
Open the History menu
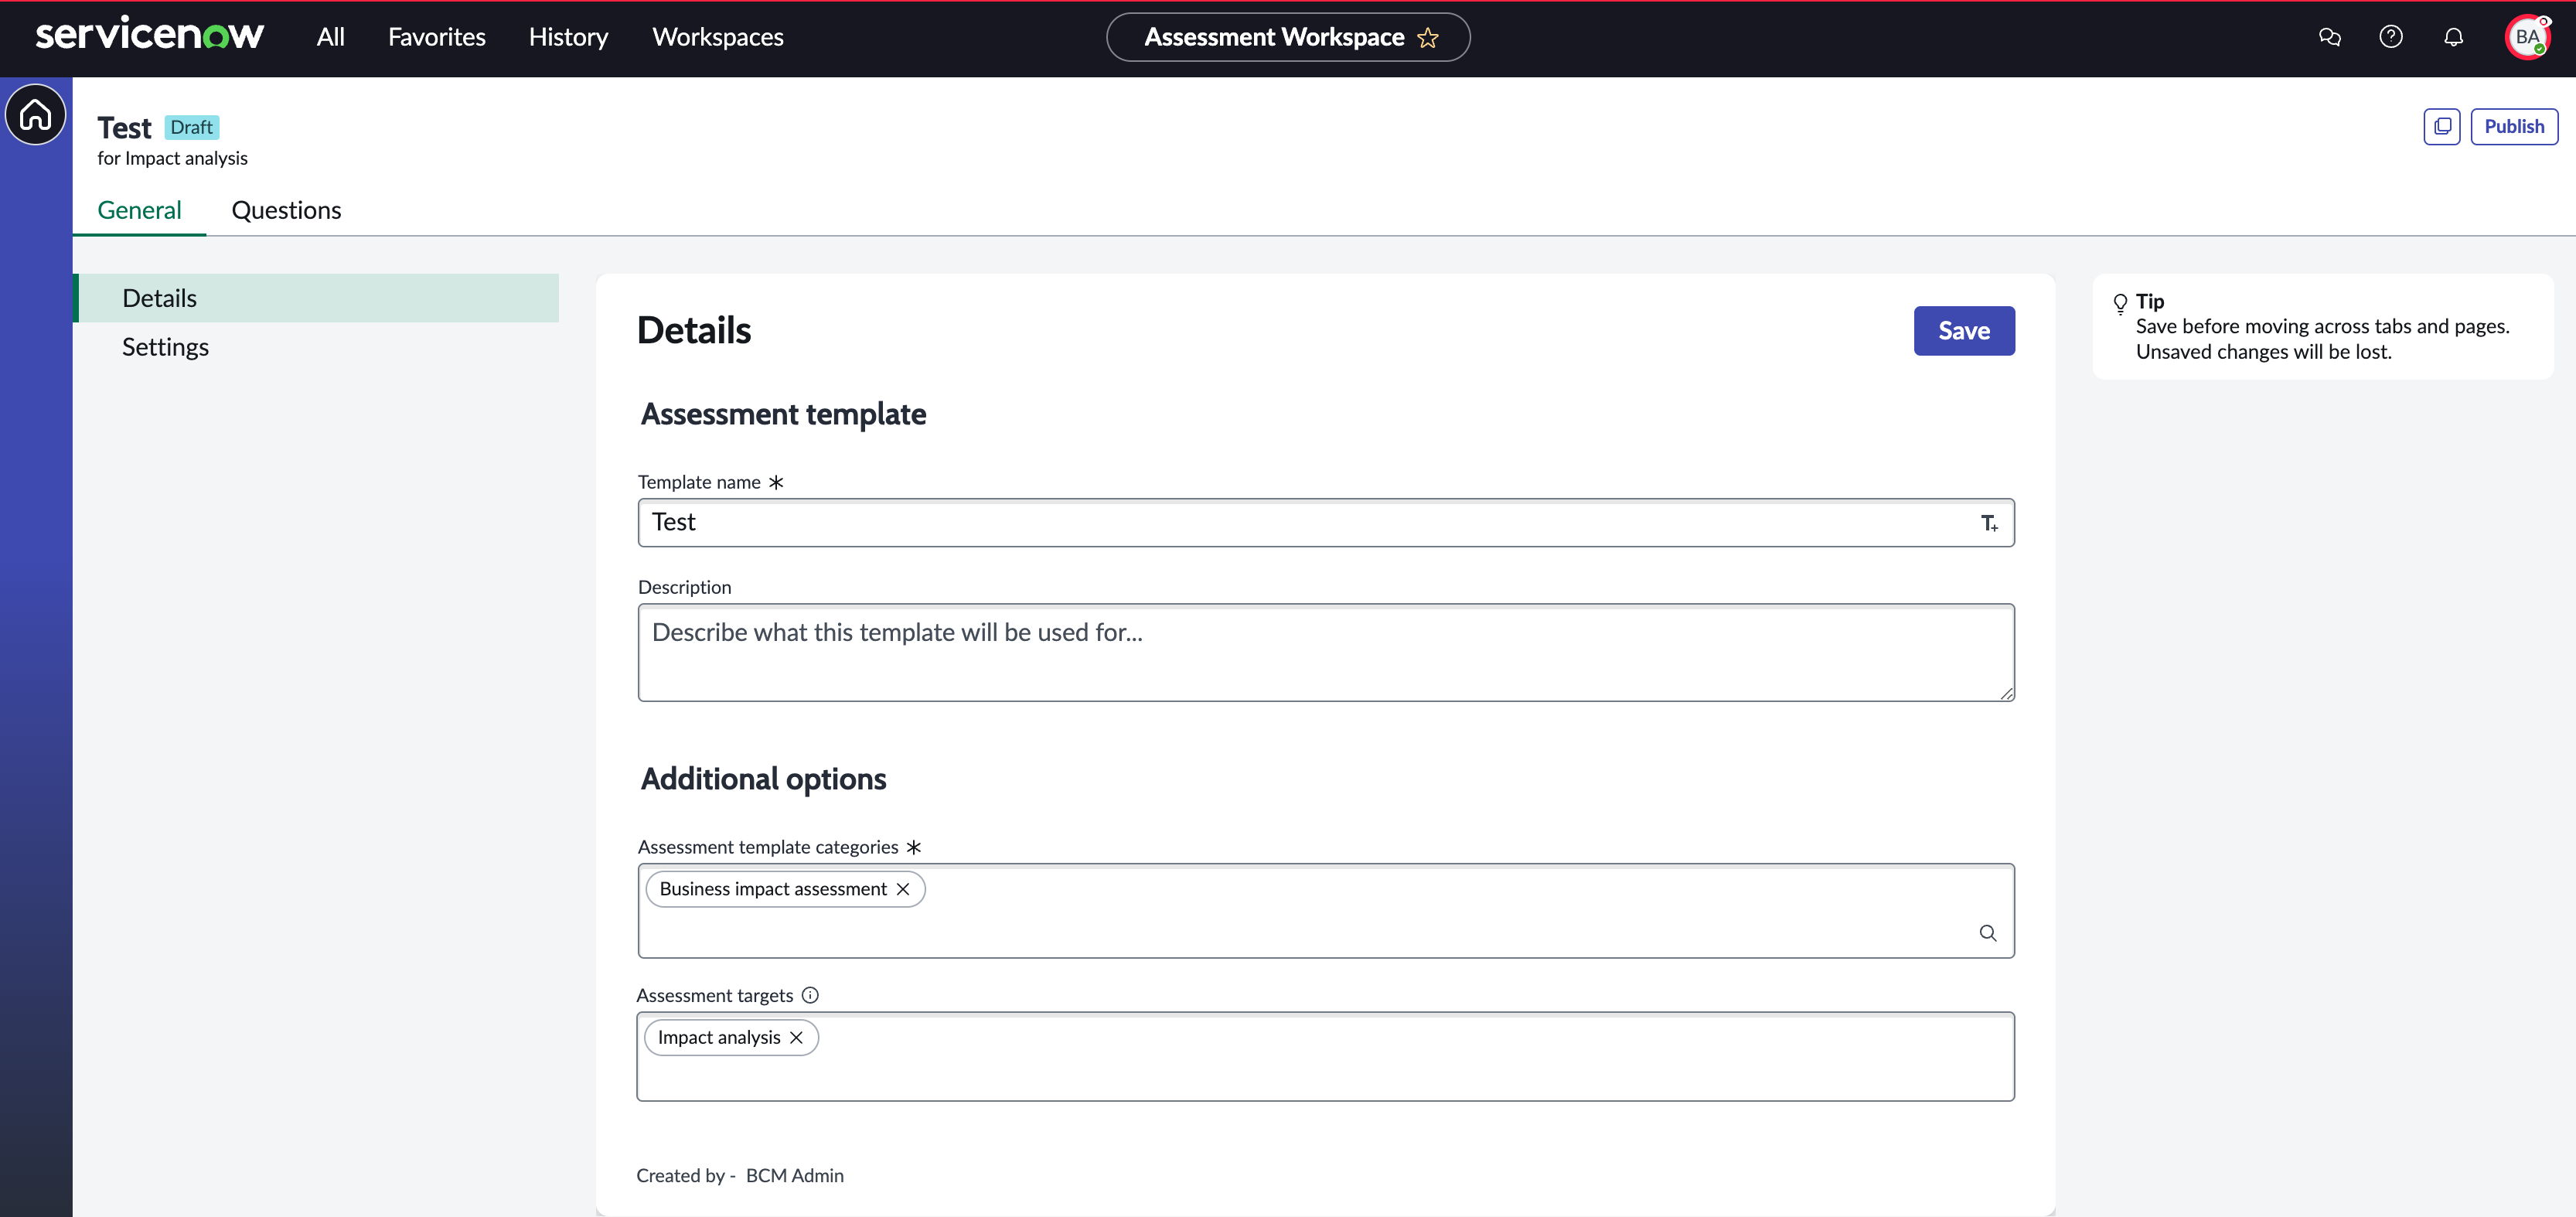pos(568,37)
